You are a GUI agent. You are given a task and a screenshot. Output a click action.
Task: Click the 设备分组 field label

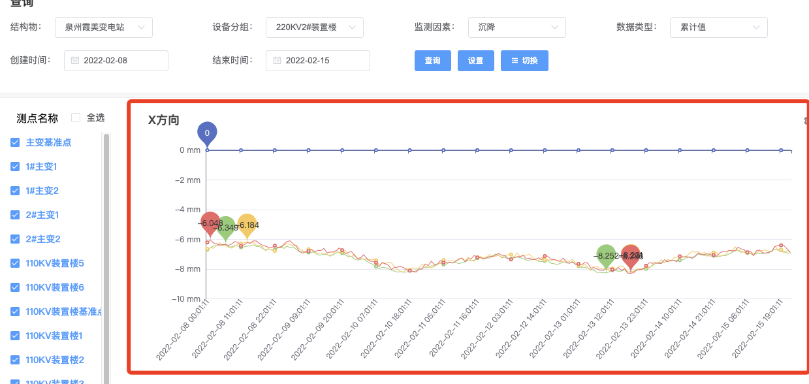tap(232, 27)
